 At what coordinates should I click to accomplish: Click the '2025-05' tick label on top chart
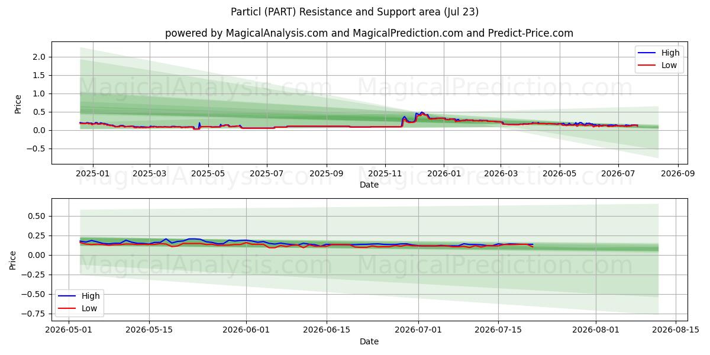click(208, 173)
